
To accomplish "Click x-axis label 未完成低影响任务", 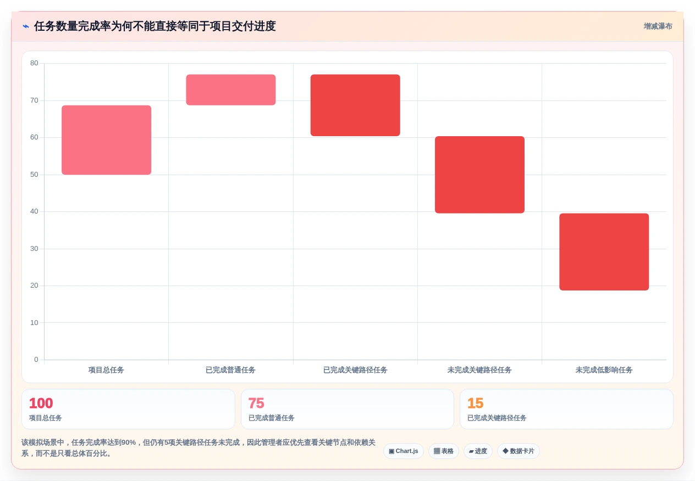I will click(x=604, y=370).
